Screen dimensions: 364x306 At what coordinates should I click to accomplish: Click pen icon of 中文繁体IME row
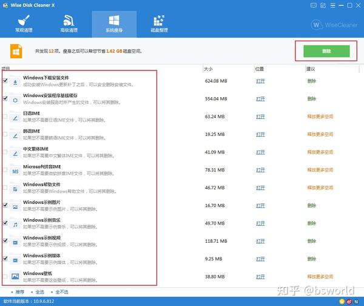point(15,153)
